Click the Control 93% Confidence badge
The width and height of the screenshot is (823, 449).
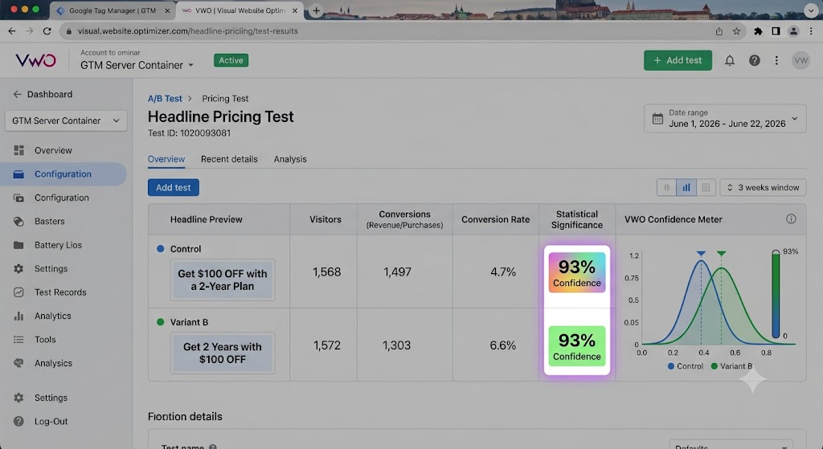pos(577,272)
